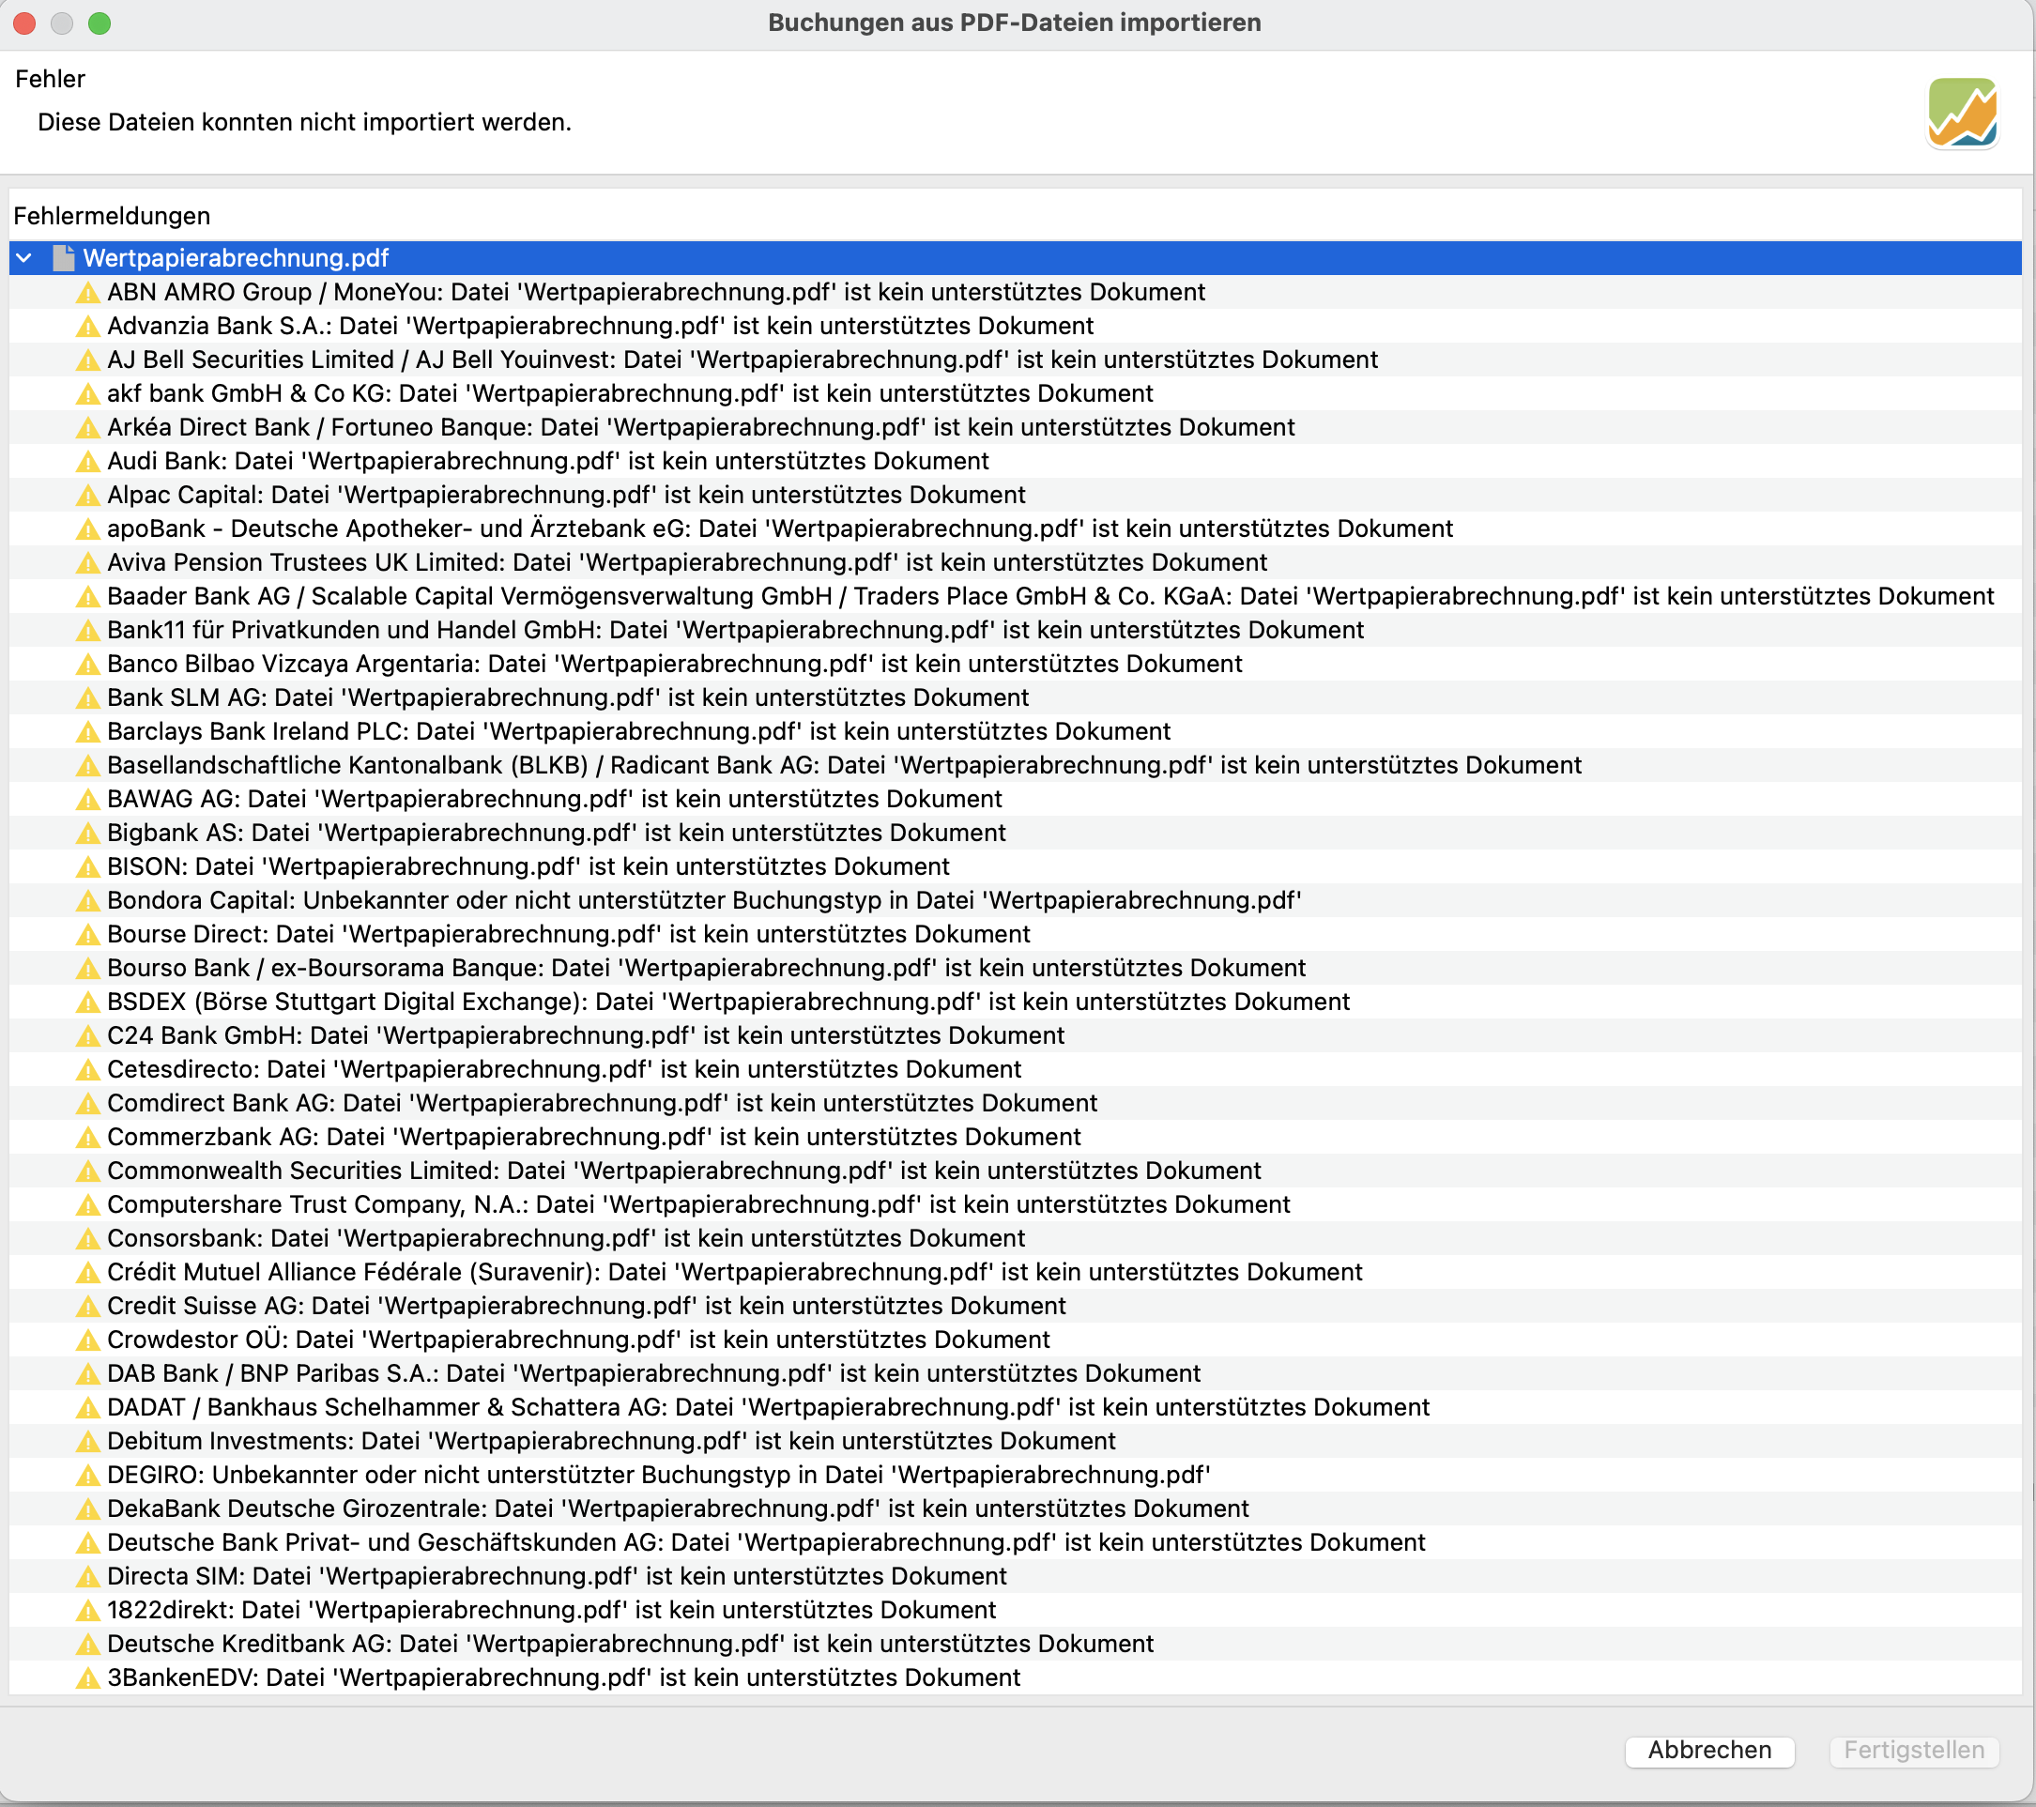Select the Deutsche Kreditbank AG error row
Screen dimensions: 2036x1807
(x=630, y=1645)
